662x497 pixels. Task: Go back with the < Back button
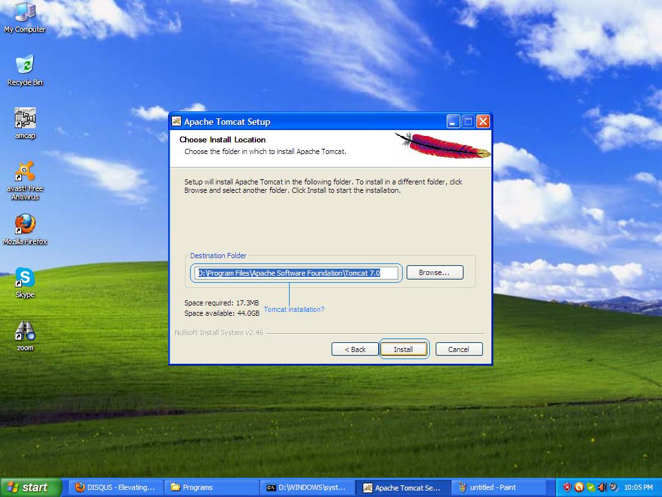point(354,349)
